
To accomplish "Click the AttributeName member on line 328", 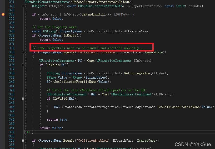I will tap(136, 31).
